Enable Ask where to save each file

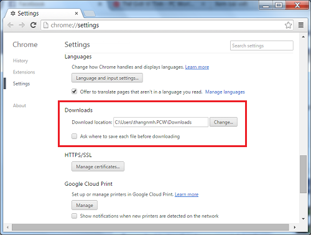coord(74,137)
